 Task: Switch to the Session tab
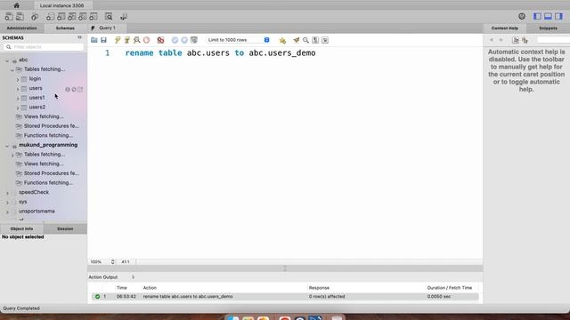click(x=65, y=228)
